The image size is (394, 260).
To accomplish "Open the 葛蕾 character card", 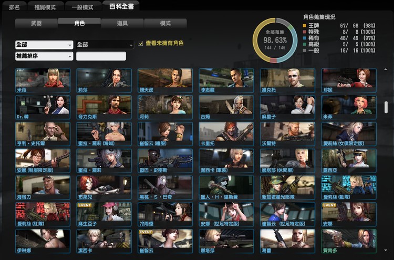I will click(287, 241).
